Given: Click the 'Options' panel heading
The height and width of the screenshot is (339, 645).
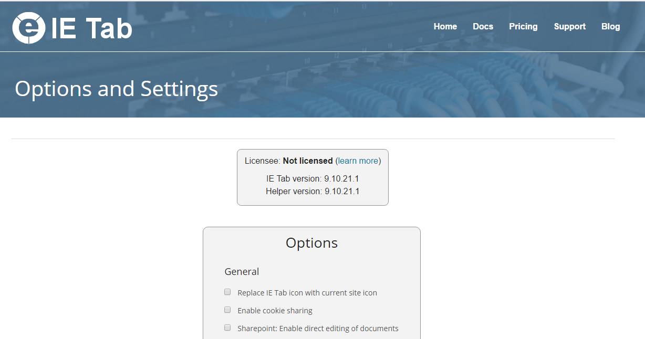Looking at the screenshot, I should 311,242.
